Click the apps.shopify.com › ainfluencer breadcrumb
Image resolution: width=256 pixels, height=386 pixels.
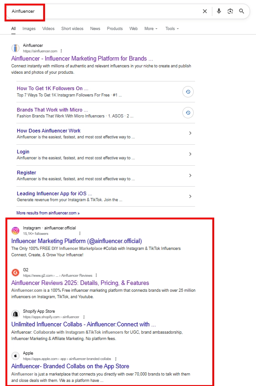(x=51, y=317)
